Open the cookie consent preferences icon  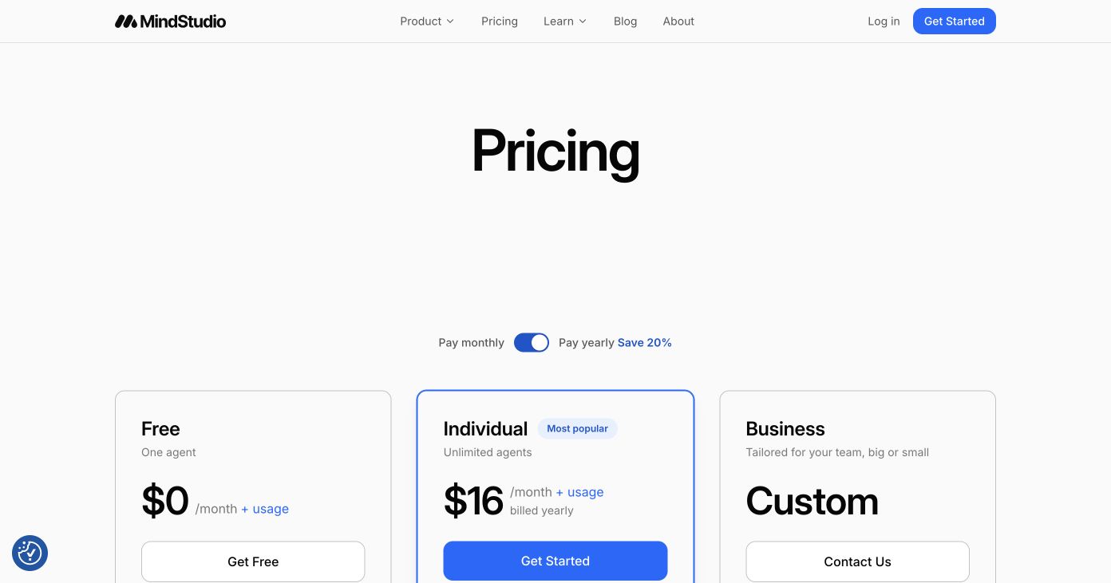pyautogui.click(x=30, y=553)
